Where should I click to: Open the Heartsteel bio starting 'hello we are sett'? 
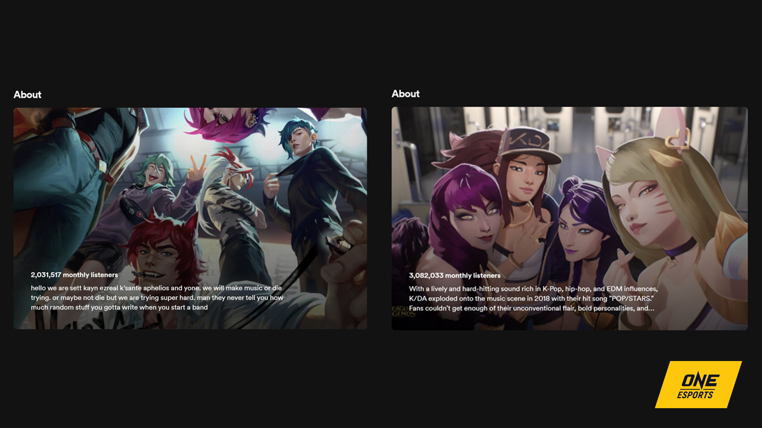157,298
